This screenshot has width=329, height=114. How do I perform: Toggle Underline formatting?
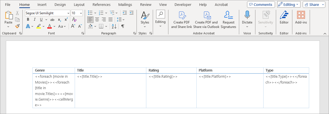[x=41, y=20]
